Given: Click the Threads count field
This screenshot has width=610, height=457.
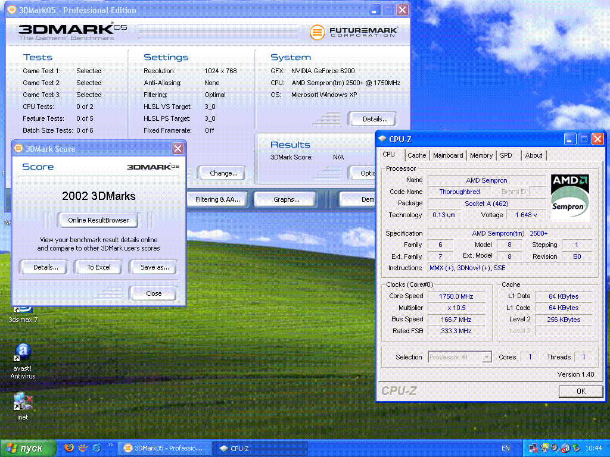Looking at the screenshot, I should click(584, 357).
